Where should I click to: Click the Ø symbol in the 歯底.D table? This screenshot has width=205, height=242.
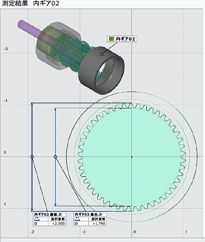[36, 224]
